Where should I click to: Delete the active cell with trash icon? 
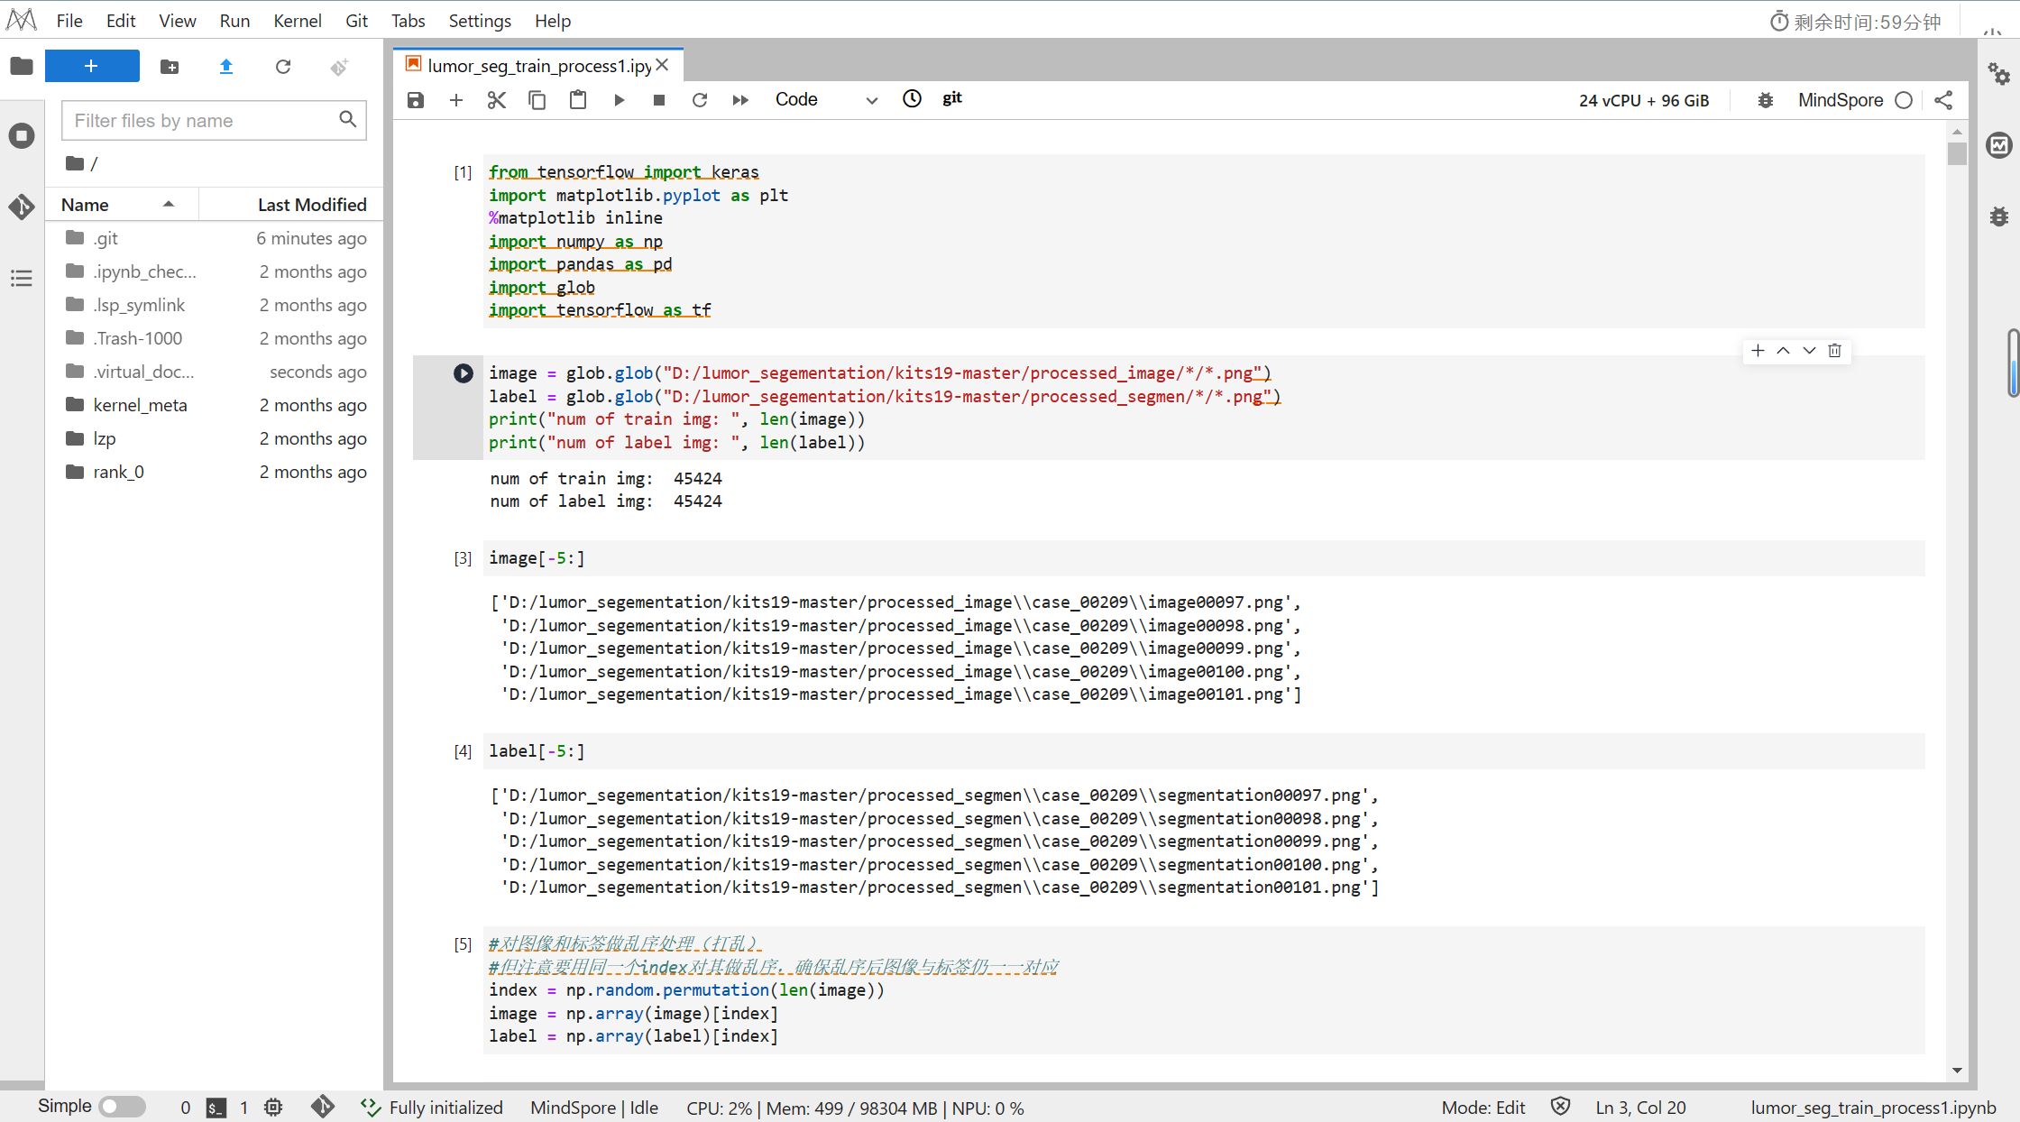1834,351
